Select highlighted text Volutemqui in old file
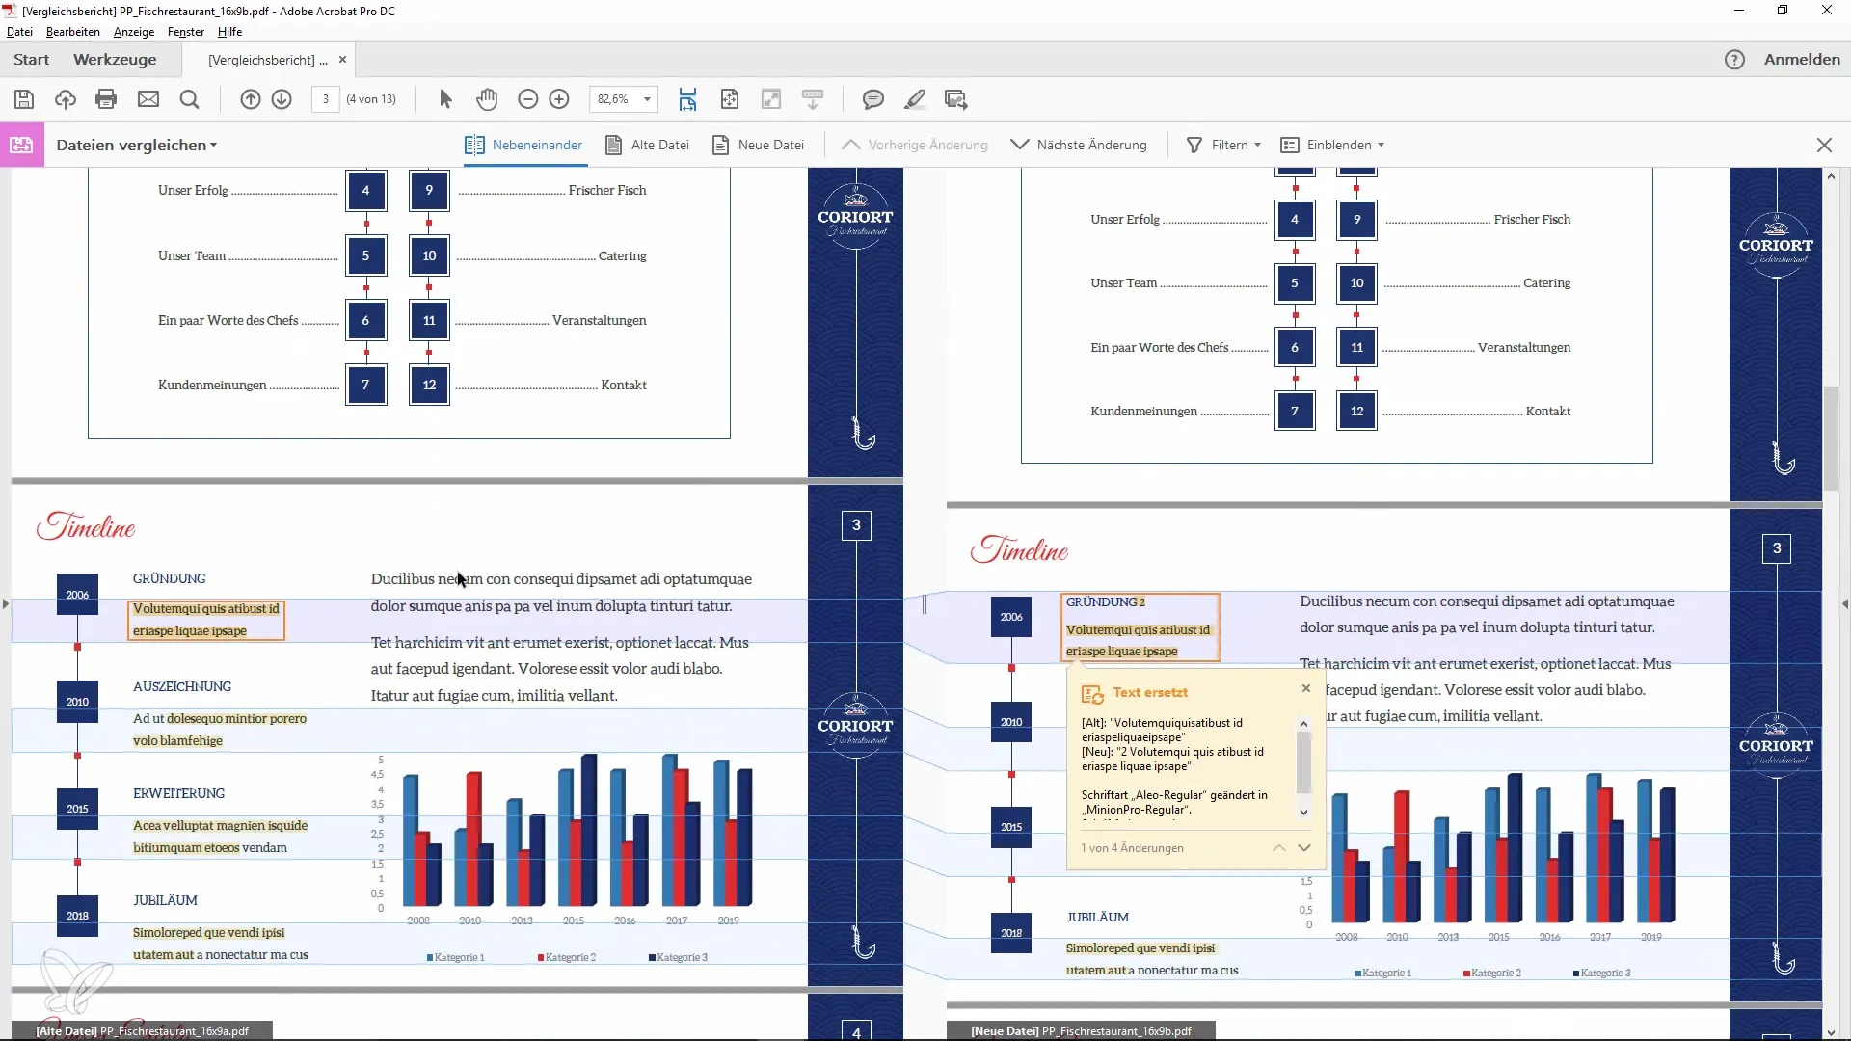This screenshot has width=1851, height=1041. 206,620
